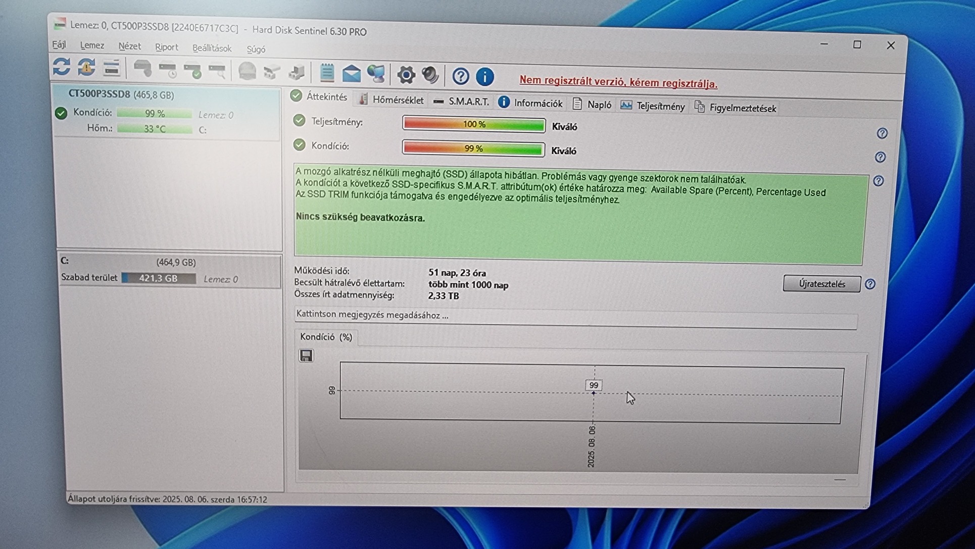Viewport: 975px width, 549px height.
Task: Click the blue refresh arrows toolbar icon
Action: point(62,67)
